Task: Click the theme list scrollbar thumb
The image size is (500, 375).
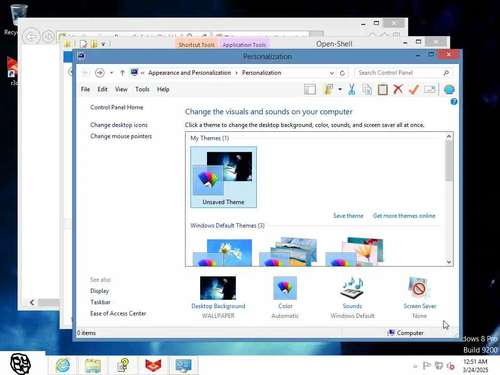Action: pos(449,160)
